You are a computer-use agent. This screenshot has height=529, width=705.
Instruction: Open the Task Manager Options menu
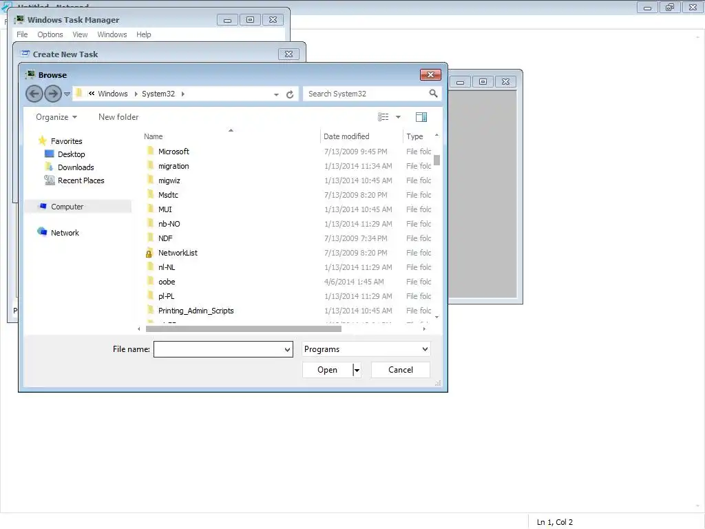click(x=50, y=34)
